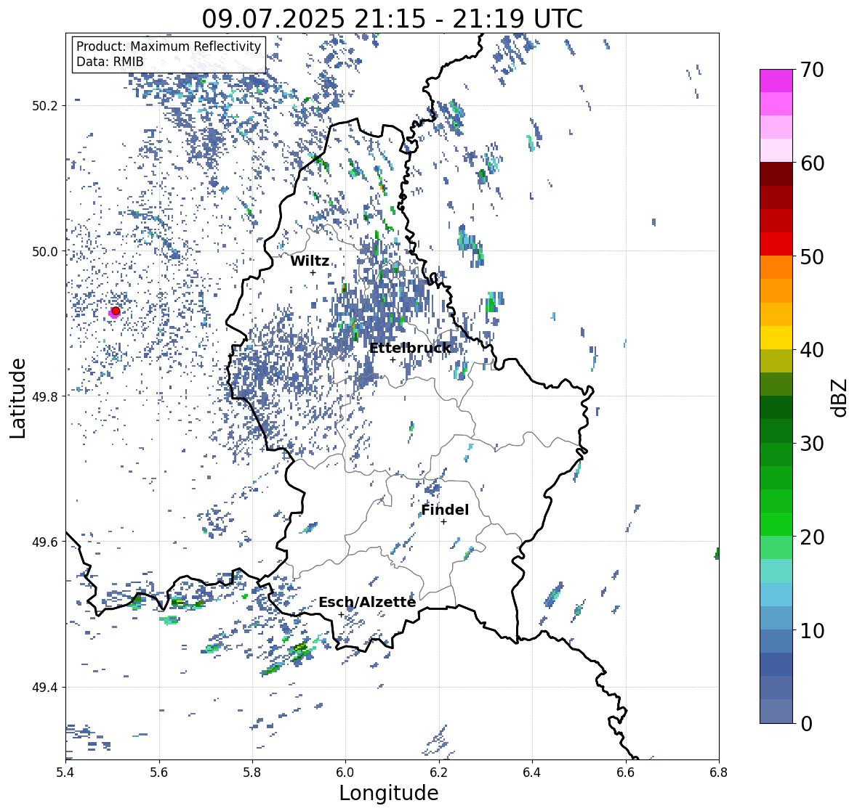Click the 50.0 latitude tick label
This screenshot has width=857, height=811.
[x=45, y=252]
